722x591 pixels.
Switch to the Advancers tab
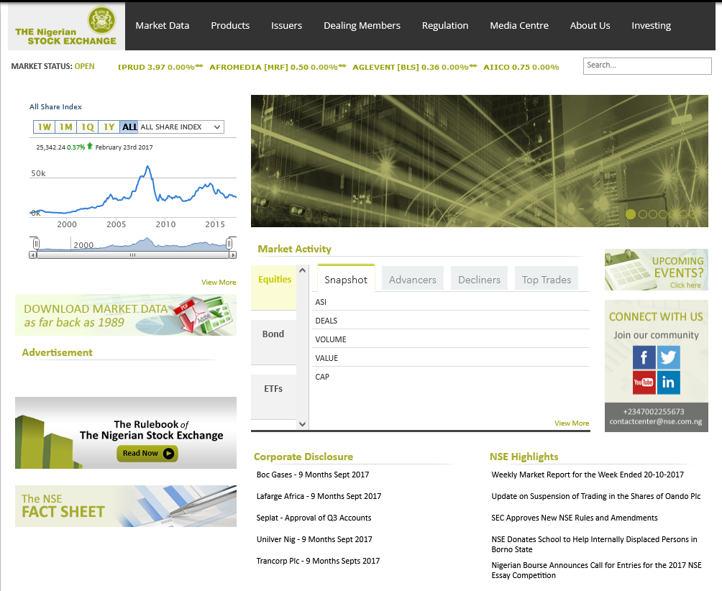[413, 278]
